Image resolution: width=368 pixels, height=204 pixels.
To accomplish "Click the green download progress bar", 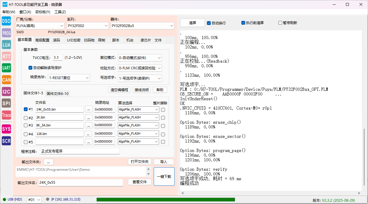I will pos(165,200).
